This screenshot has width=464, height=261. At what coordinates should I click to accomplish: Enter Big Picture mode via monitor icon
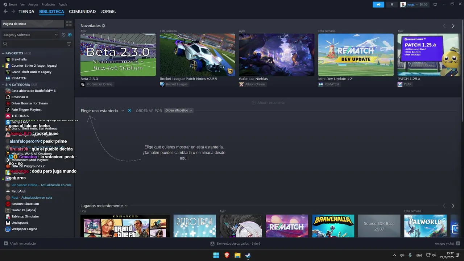pyautogui.click(x=435, y=4)
